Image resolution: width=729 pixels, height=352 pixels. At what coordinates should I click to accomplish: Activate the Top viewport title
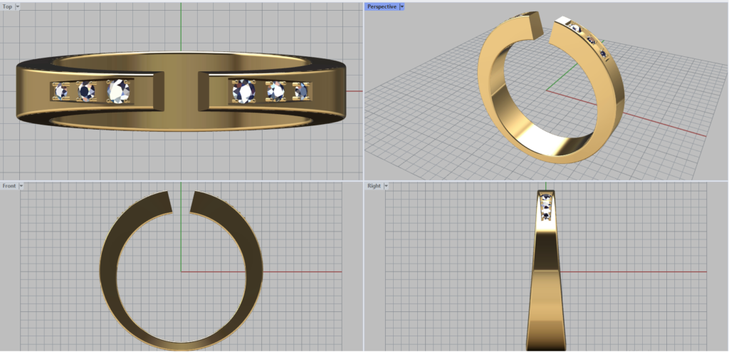pos(7,6)
